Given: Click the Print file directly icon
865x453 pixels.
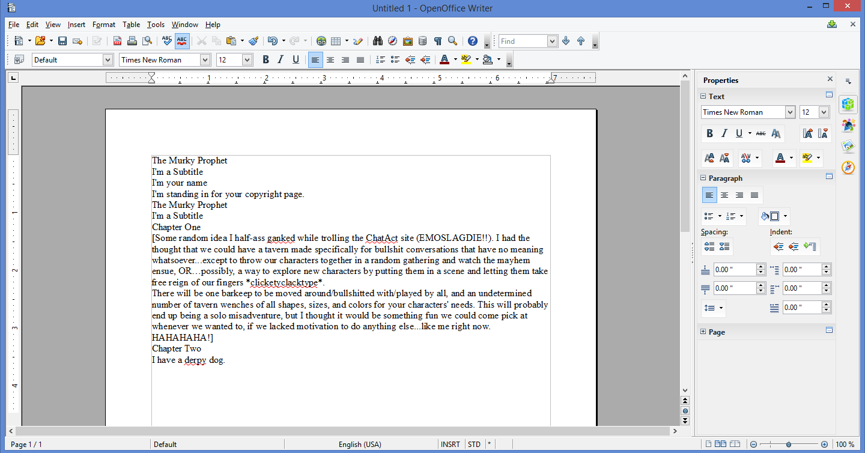Looking at the screenshot, I should pyautogui.click(x=132, y=41).
